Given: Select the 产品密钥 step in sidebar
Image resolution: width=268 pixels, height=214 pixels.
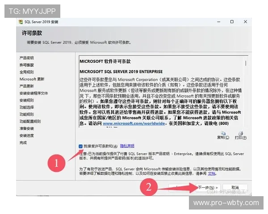Looking at the screenshot, I should coord(26,58).
